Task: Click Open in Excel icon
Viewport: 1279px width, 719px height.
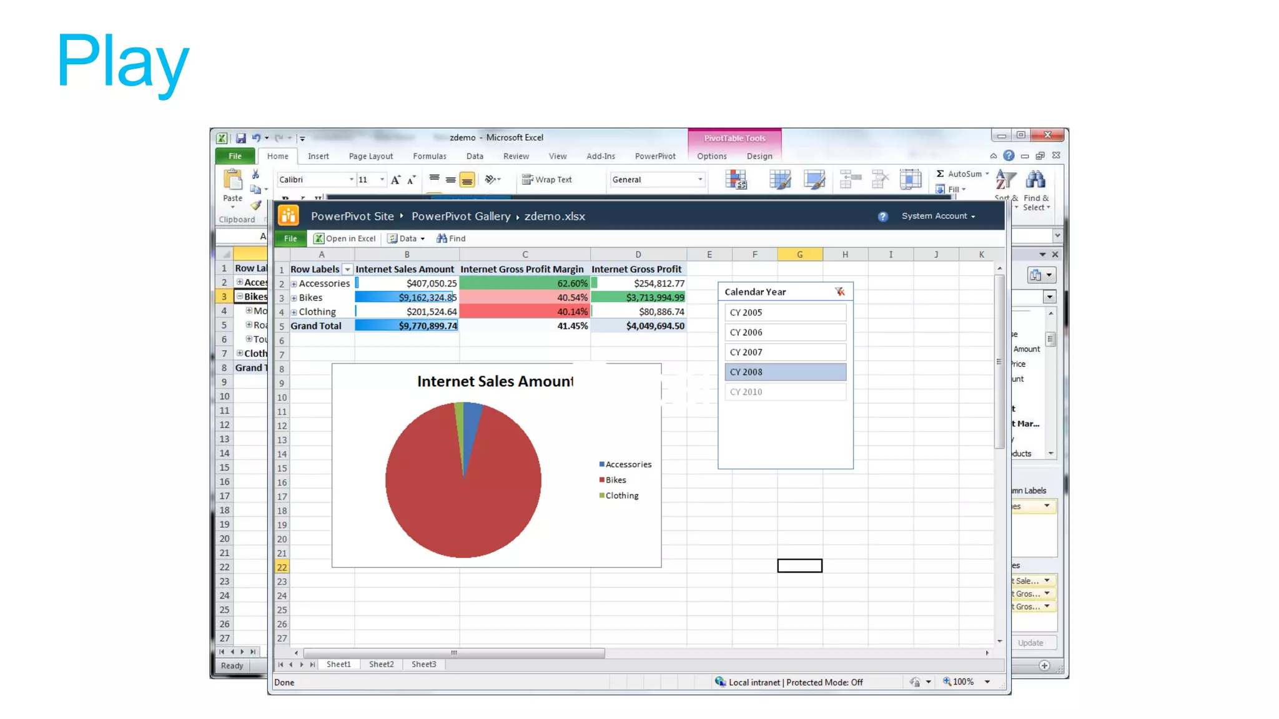Action: pyautogui.click(x=319, y=238)
